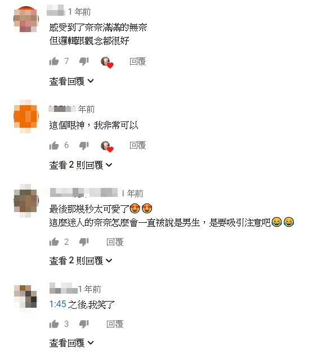Dislike the comment about 奈奈滿滿的無奈

[84, 61]
